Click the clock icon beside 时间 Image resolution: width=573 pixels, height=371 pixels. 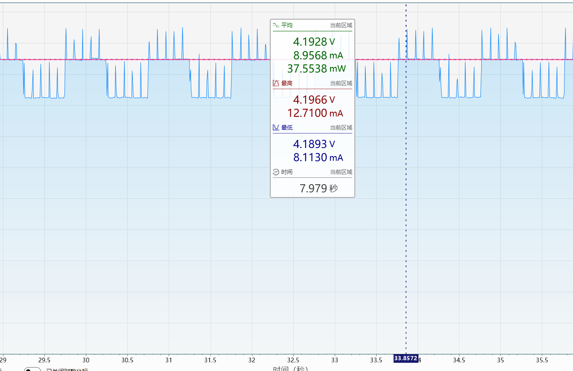coord(276,172)
